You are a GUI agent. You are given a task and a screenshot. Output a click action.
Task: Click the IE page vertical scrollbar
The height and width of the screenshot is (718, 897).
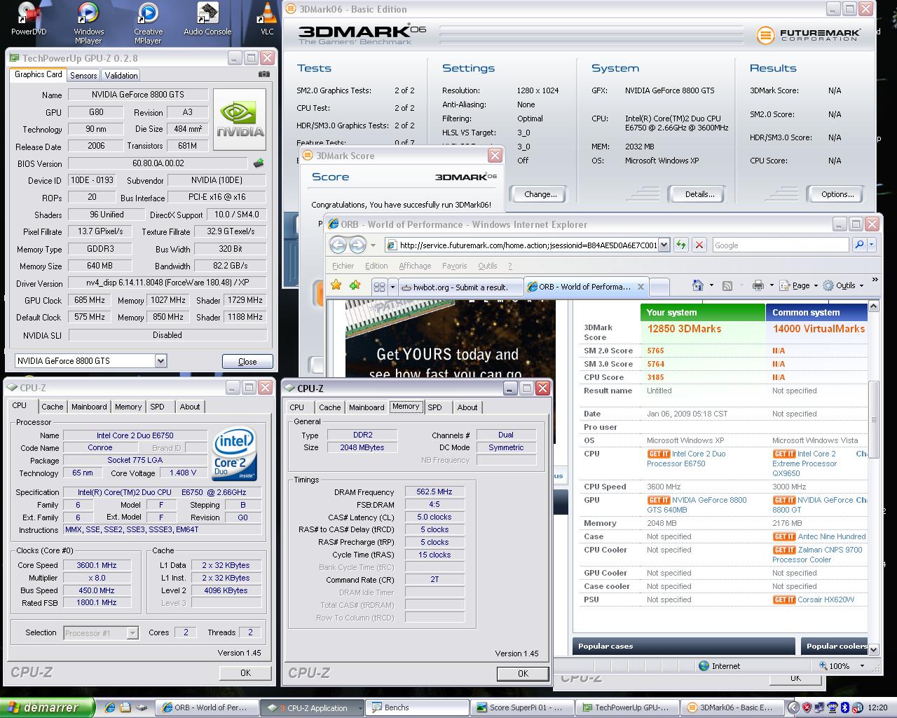click(873, 477)
